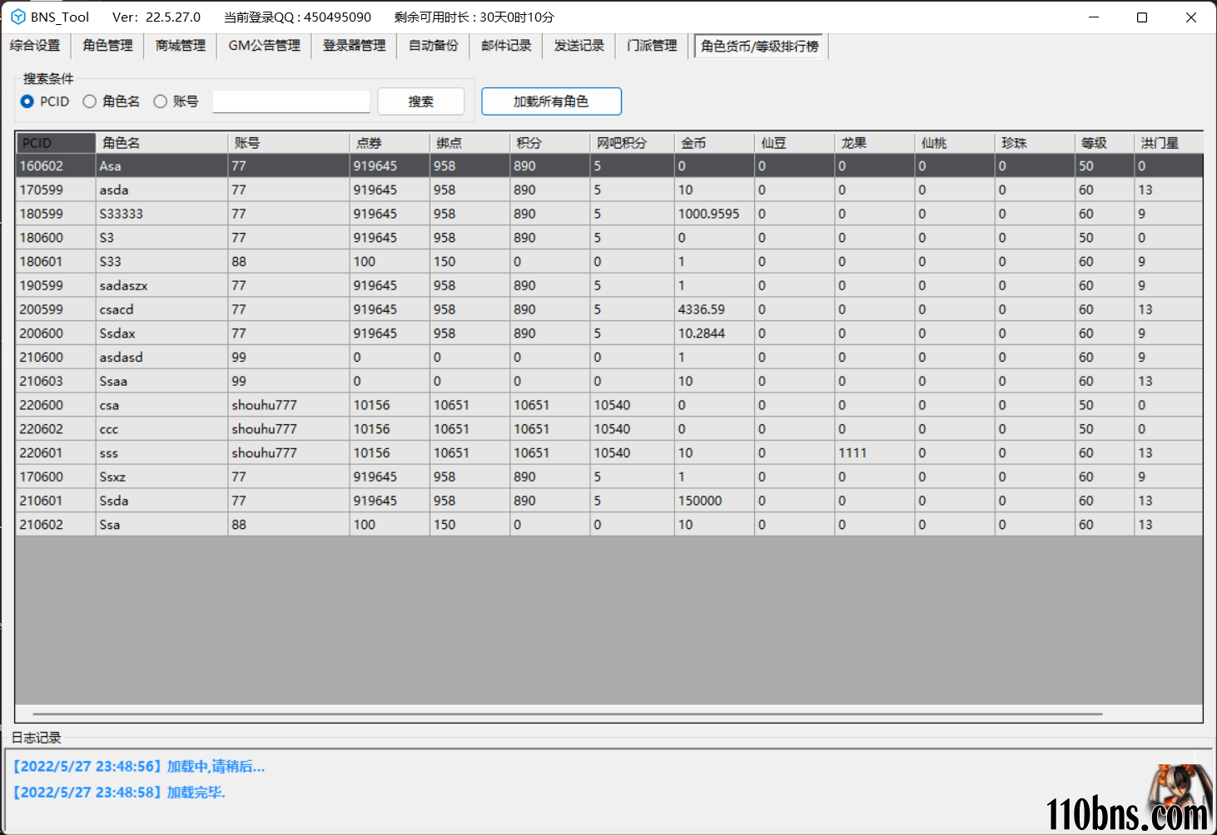Click the search condition text field
The height and width of the screenshot is (835, 1217).
291,101
